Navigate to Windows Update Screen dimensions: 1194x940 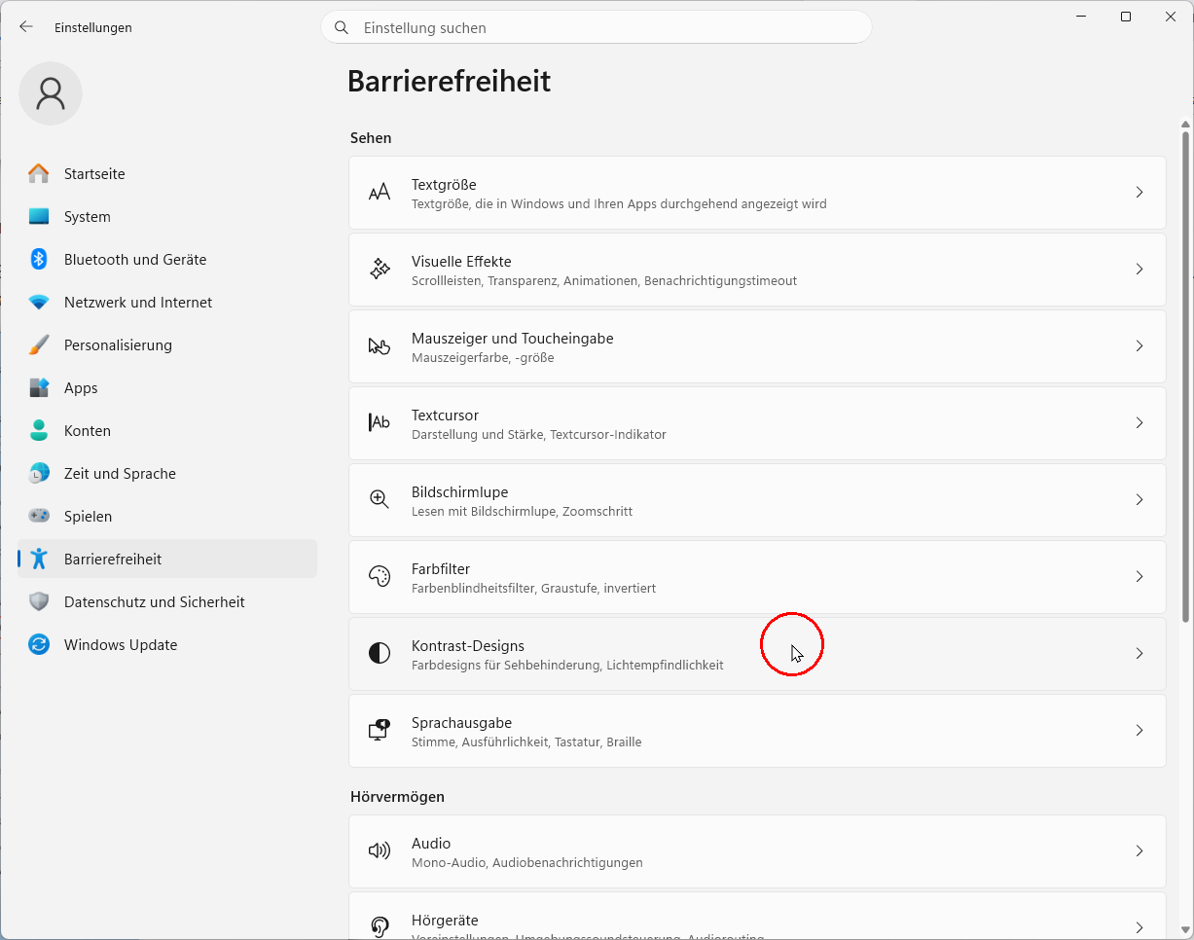[167, 645]
